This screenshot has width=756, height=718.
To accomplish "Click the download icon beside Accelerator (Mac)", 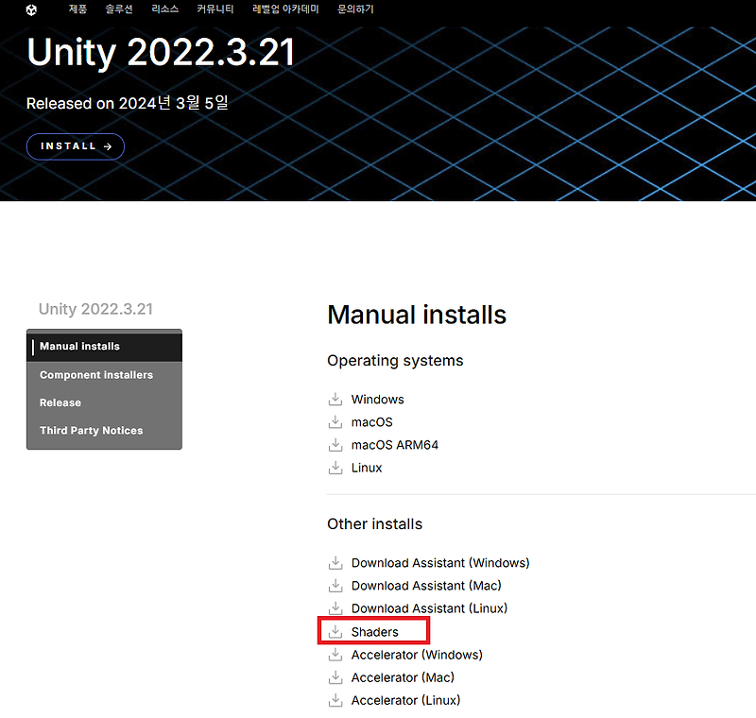I will pyautogui.click(x=335, y=676).
